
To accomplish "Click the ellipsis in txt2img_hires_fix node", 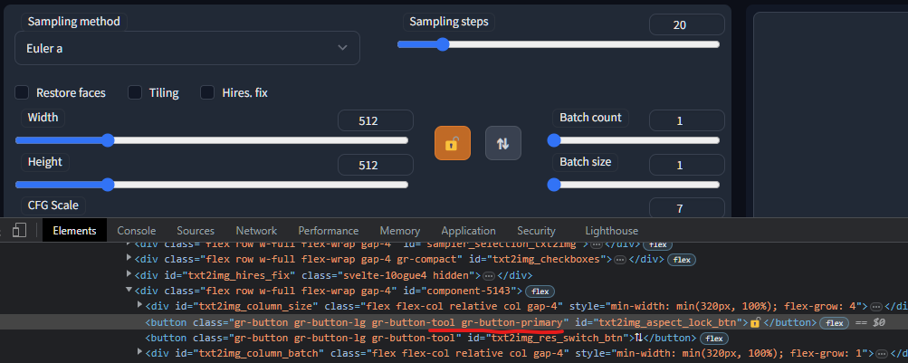I will pos(489,275).
